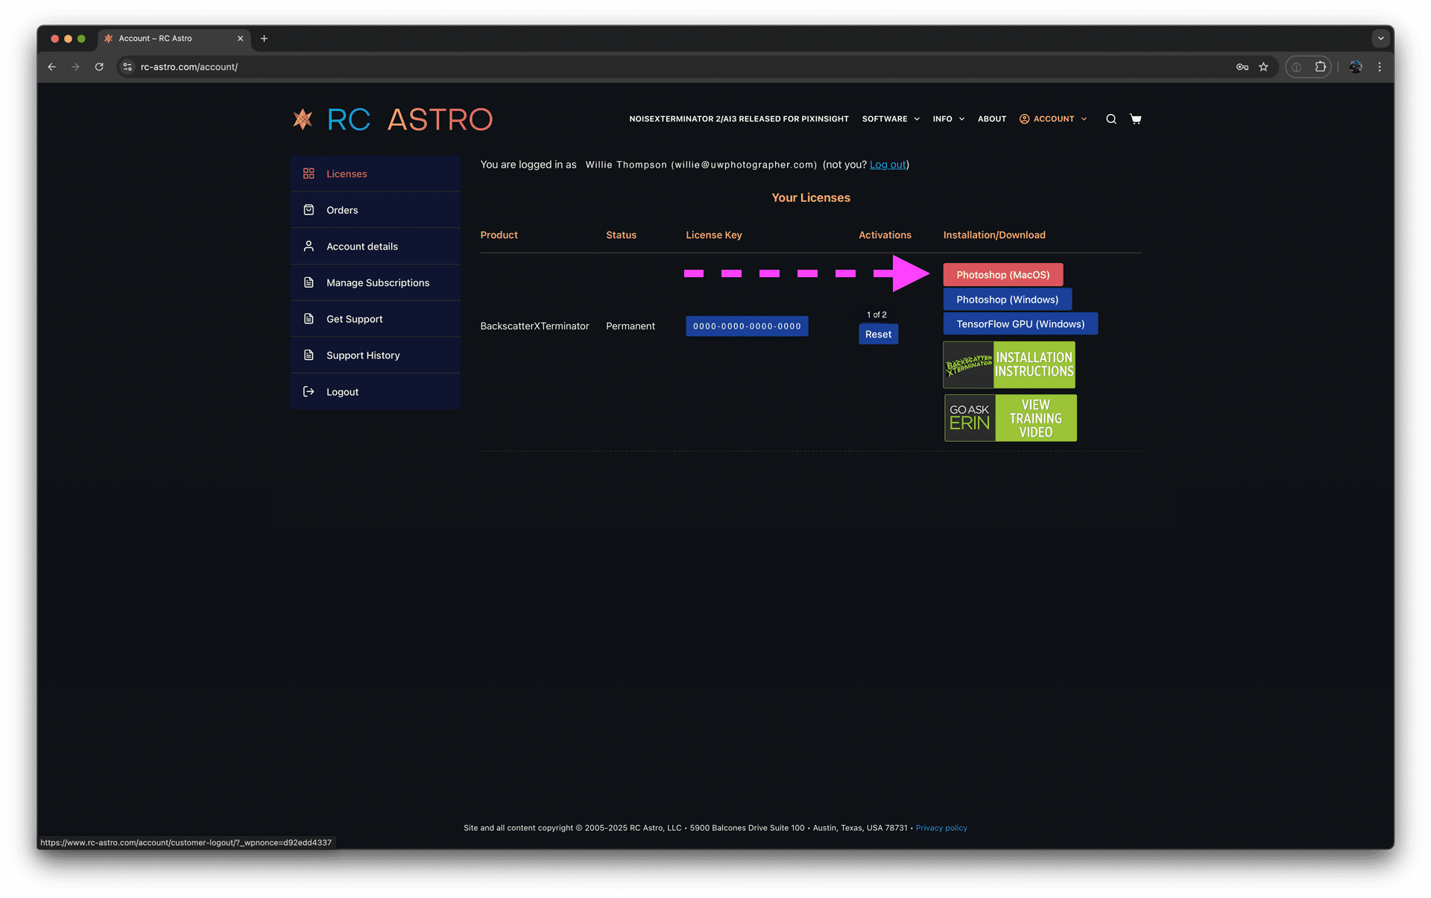The image size is (1431, 898).
Task: Open the shopping cart icon
Action: pos(1135,119)
